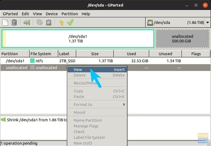Select the /dev/sda1 partition graphic block
Image resolution: width=211 pixels, height=146 pixels.
coord(78,39)
